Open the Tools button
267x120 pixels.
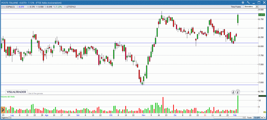point(250,118)
